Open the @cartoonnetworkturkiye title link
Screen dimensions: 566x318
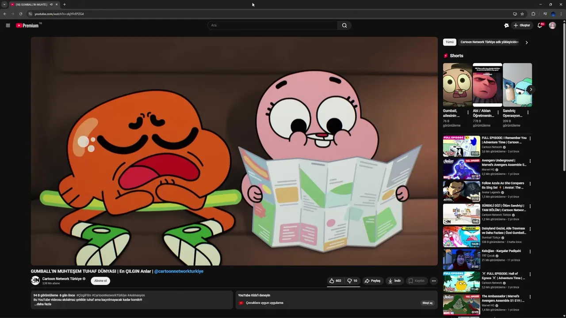pos(179,271)
